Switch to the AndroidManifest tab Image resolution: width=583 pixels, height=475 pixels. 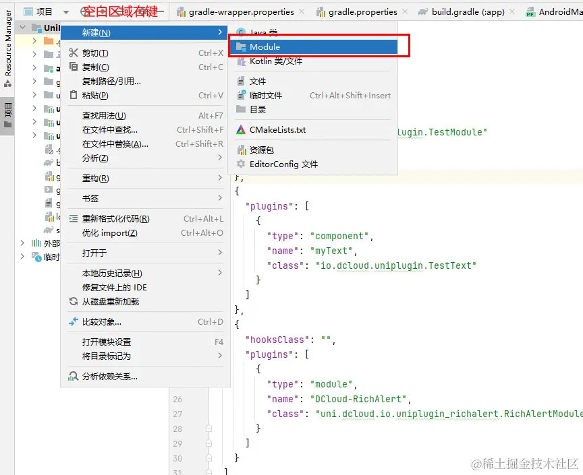coord(554,12)
